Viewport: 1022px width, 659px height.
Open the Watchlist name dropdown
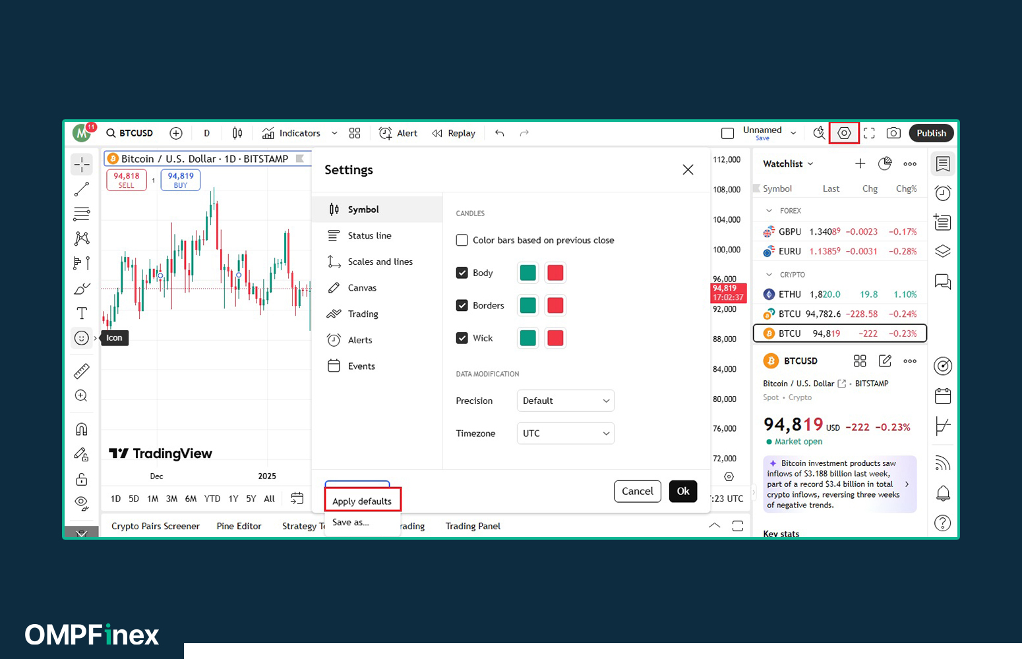(x=788, y=163)
